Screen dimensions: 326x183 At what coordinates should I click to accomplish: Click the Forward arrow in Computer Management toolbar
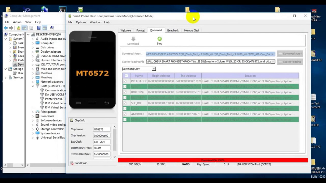coord(11,28)
